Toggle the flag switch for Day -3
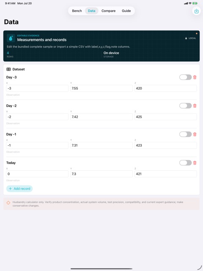This screenshot has height=271, width=203. click(185, 77)
